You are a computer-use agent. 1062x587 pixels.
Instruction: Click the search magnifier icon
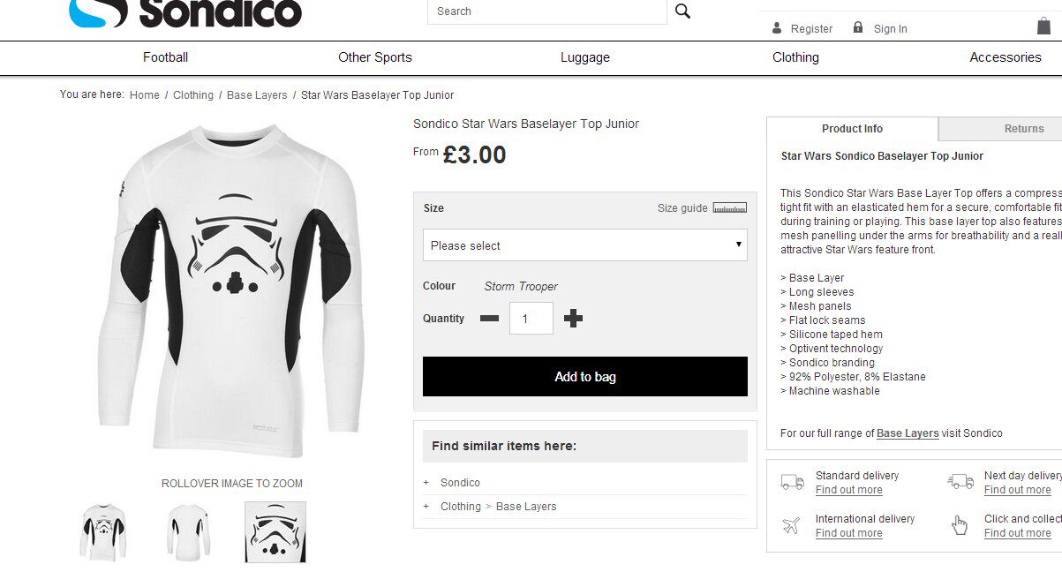[682, 11]
